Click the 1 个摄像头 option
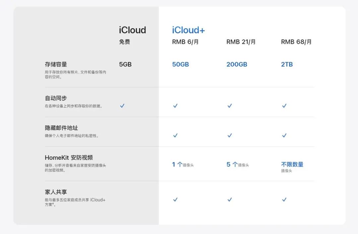This screenshot has width=358, height=234. point(183,164)
